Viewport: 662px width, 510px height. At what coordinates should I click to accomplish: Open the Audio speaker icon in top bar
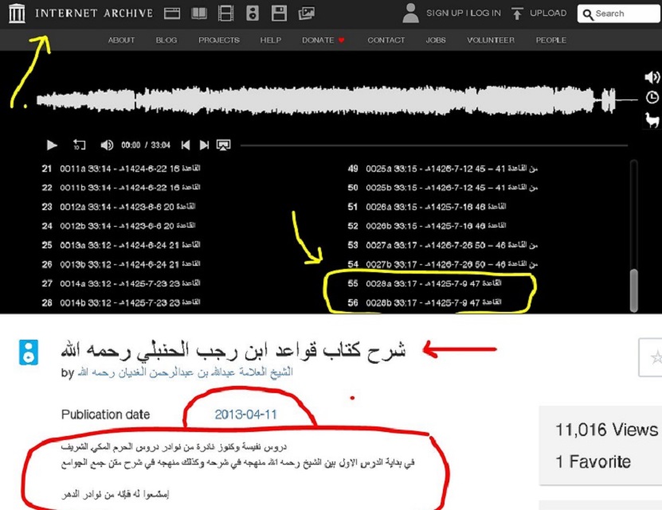(253, 14)
